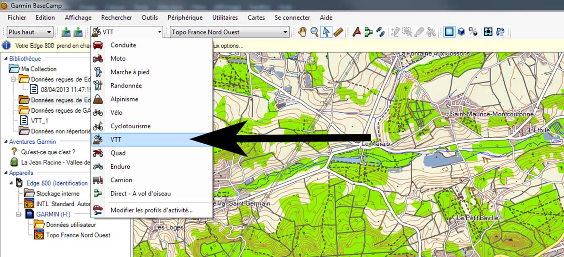Open the Utilitaires menu
The width and height of the screenshot is (564, 257).
[225, 17]
